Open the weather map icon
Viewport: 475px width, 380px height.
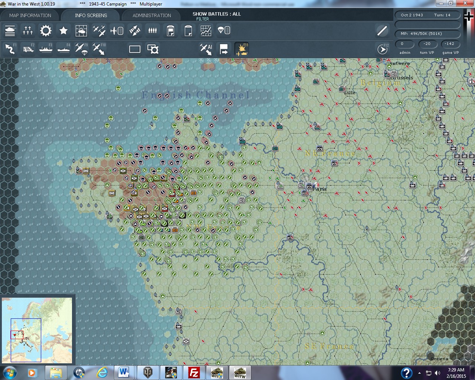81,30
